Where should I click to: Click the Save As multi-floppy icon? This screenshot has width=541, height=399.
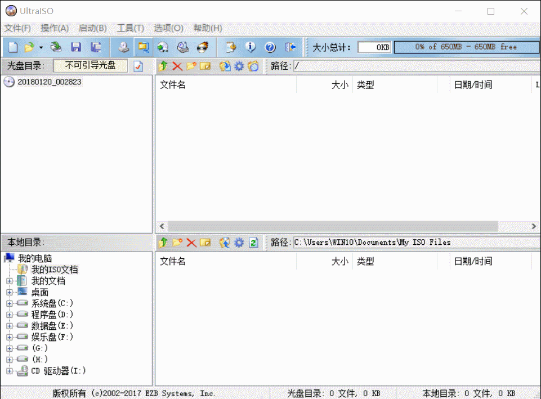96,47
